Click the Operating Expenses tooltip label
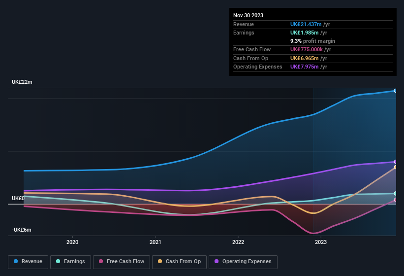The width and height of the screenshot is (404, 276). (x=258, y=67)
